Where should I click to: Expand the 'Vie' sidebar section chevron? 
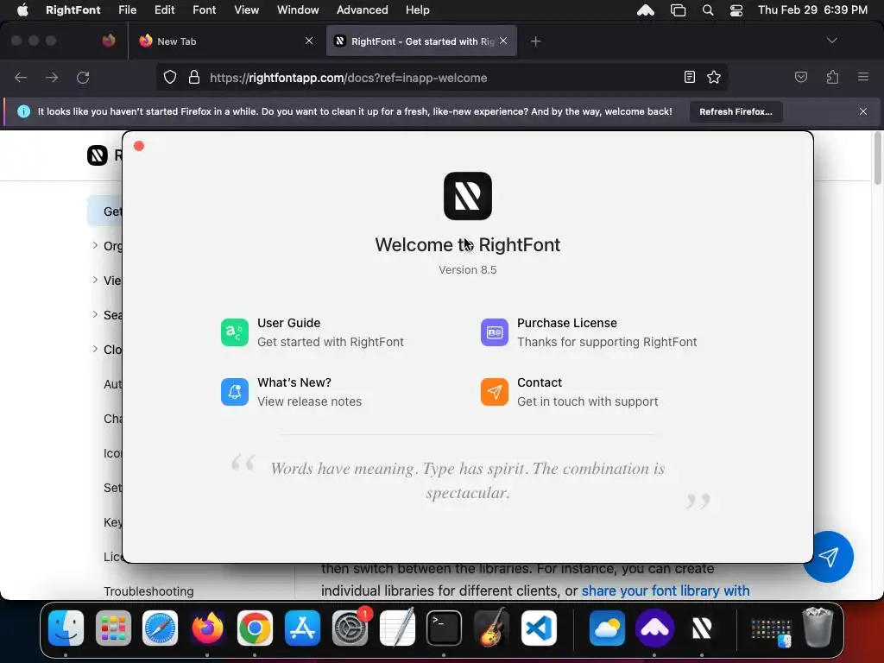point(95,280)
